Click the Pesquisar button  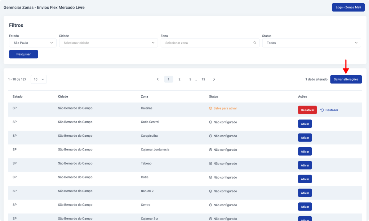click(23, 54)
